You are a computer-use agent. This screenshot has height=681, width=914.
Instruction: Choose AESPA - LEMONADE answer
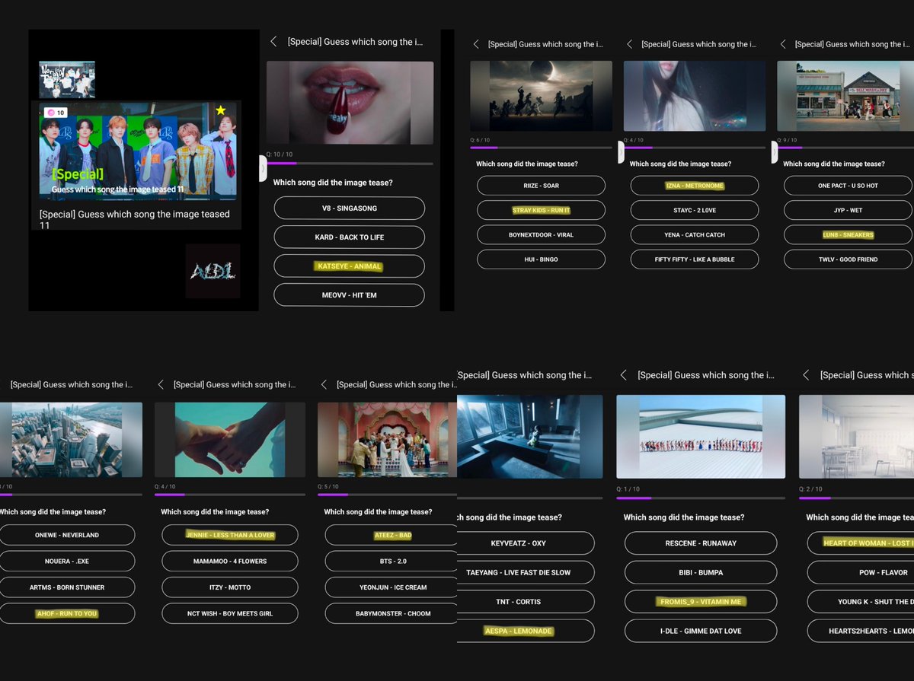point(526,631)
